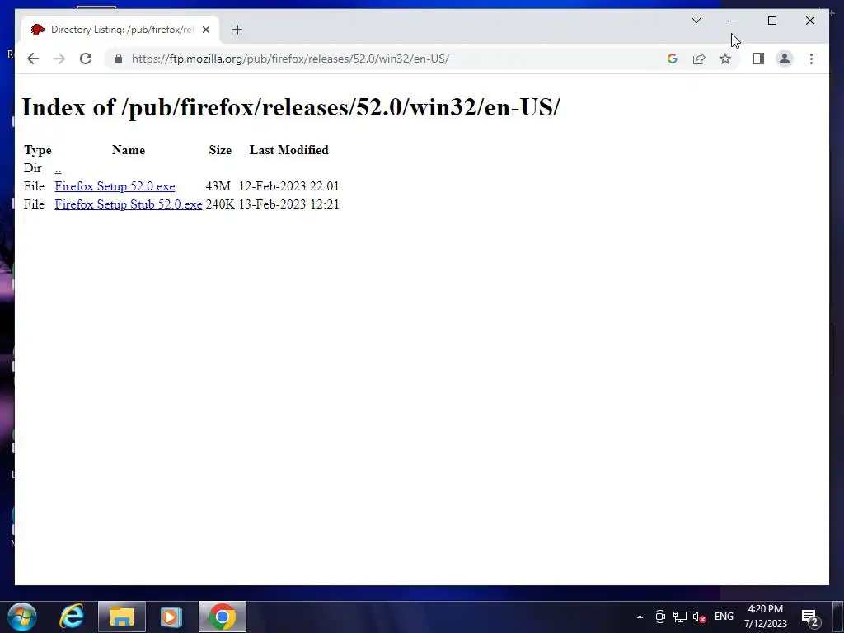This screenshot has height=633, width=844.
Task: Select the Directory Listing tab
Action: (120, 30)
